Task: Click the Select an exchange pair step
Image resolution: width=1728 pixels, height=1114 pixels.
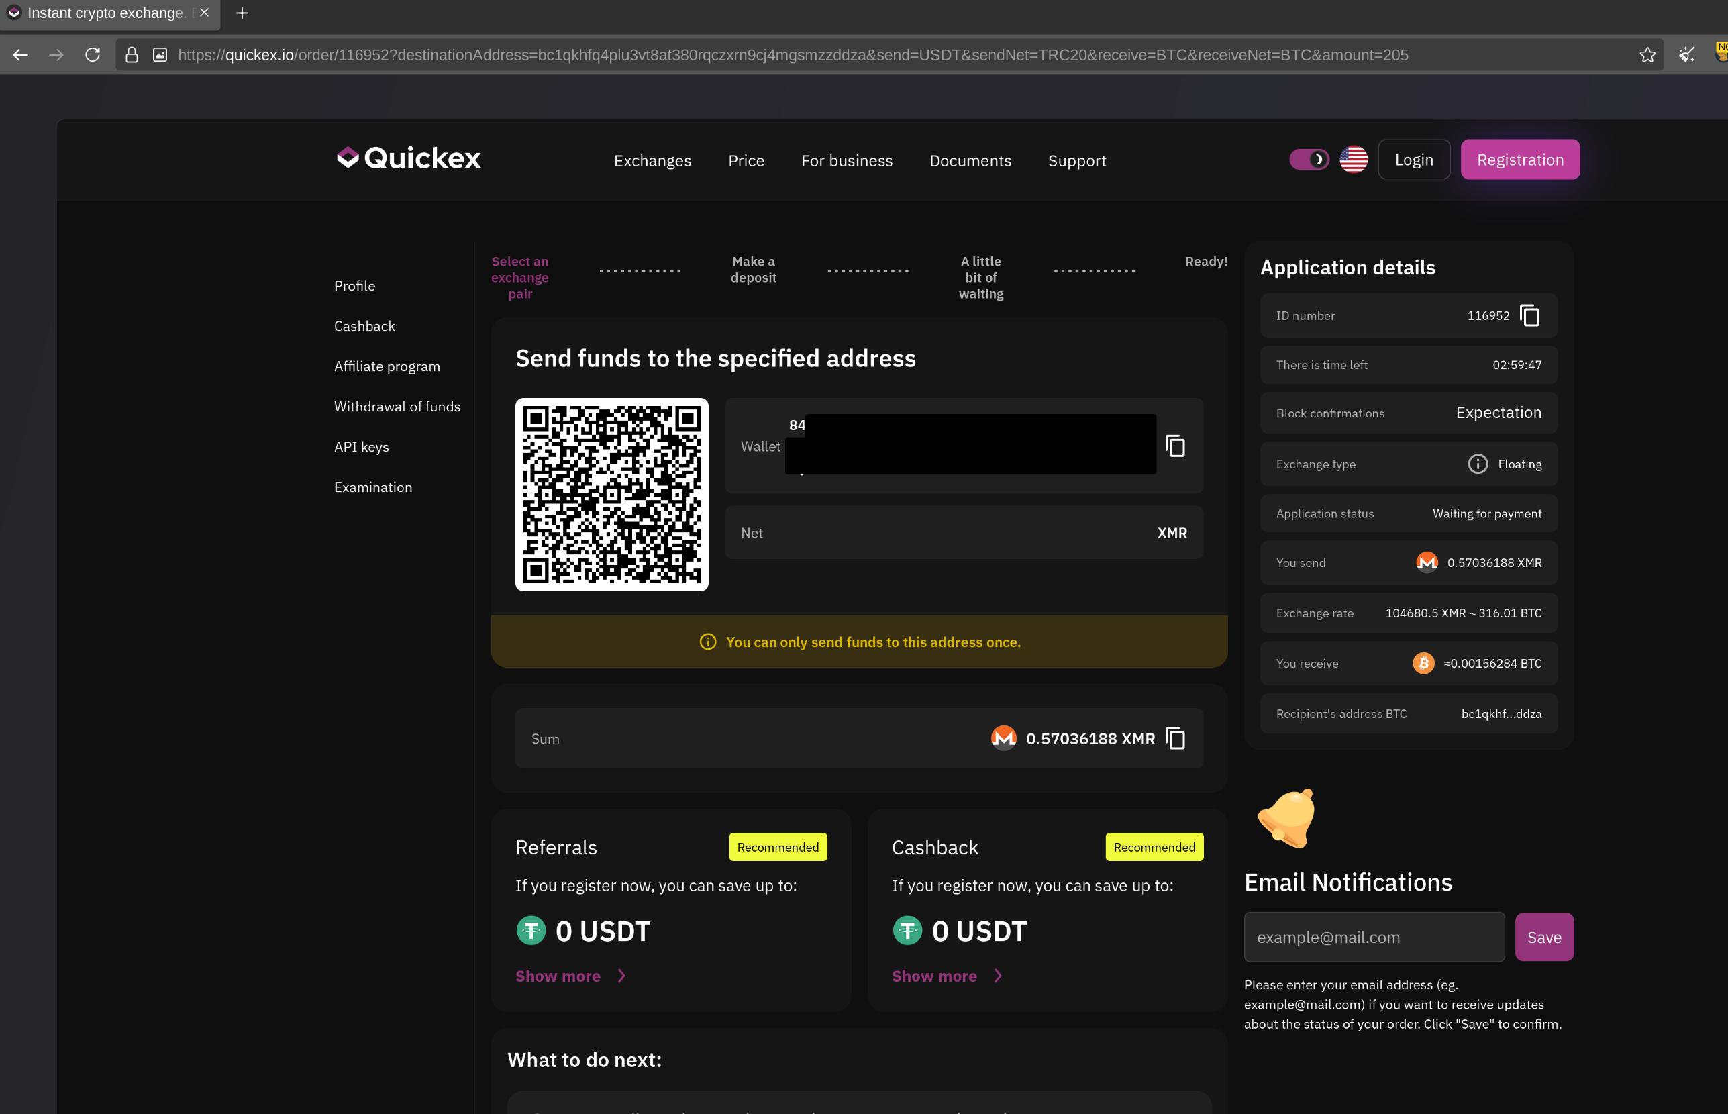Action: click(519, 277)
